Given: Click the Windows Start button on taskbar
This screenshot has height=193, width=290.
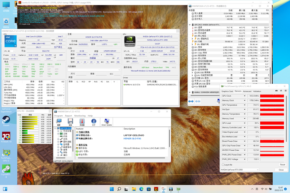Looking at the screenshot, I should (112, 189).
